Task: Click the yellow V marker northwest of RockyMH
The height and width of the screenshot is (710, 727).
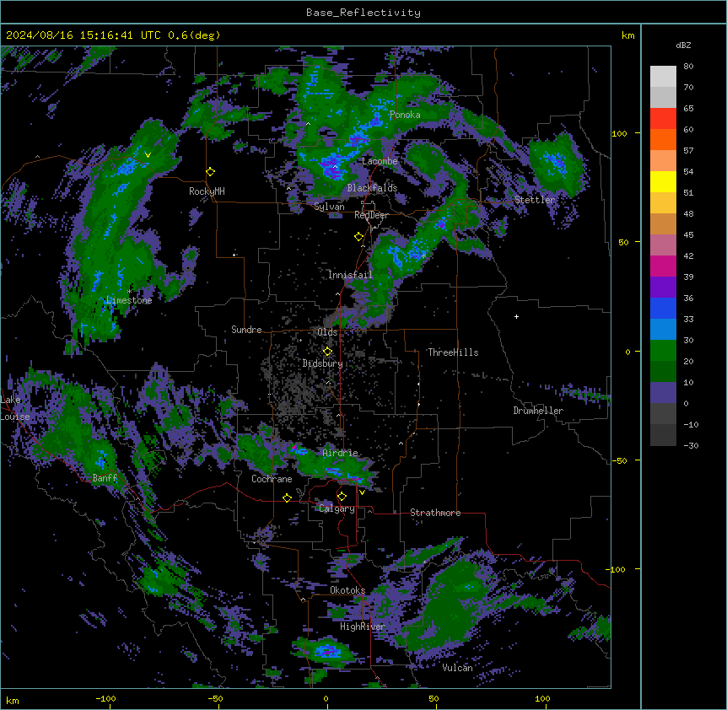Action: [x=148, y=155]
